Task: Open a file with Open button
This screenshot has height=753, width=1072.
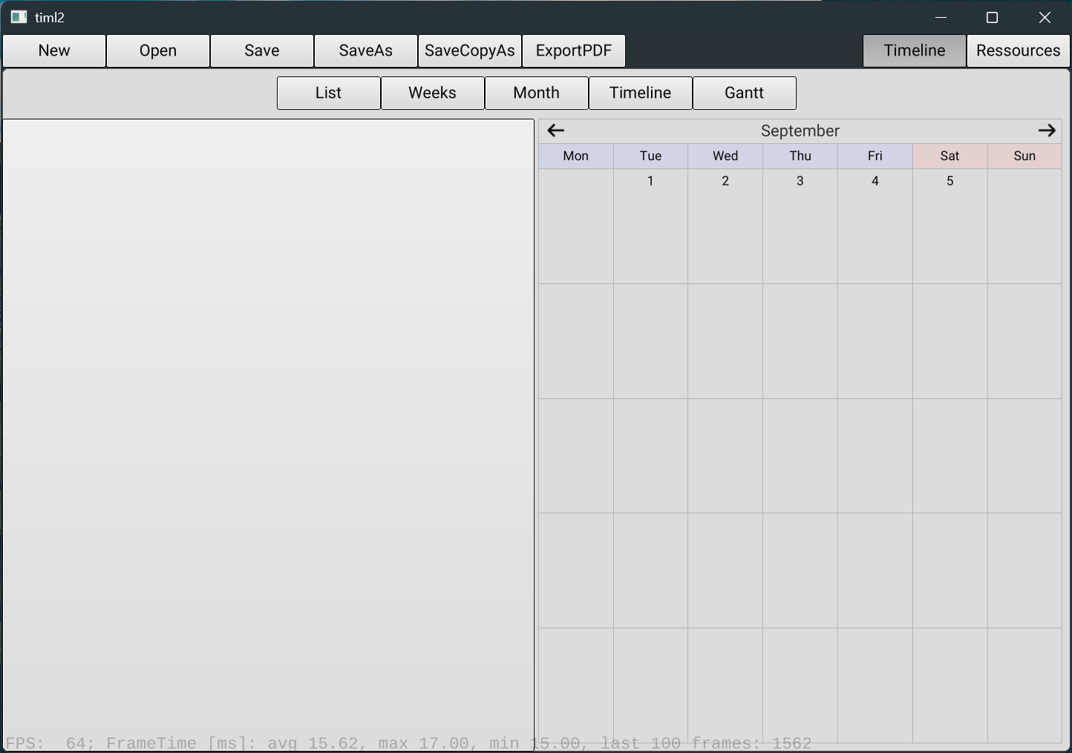Action: 158,50
